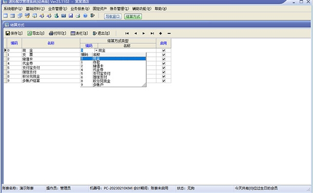Image resolution: width=313 pixels, height=193 pixels.
Task: Jump to first record navigation arrow
Action: pyautogui.click(x=127, y=34)
